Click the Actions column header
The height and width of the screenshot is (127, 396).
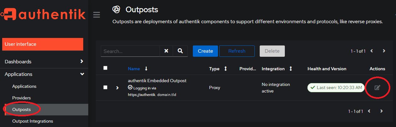click(377, 69)
